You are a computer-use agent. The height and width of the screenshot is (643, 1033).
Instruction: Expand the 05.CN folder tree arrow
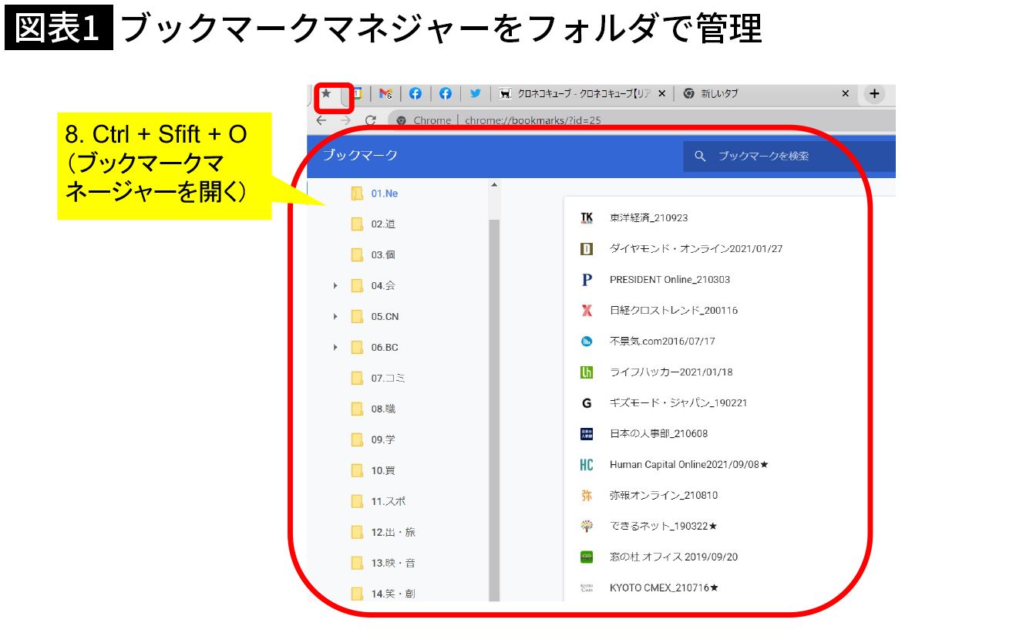pos(335,317)
